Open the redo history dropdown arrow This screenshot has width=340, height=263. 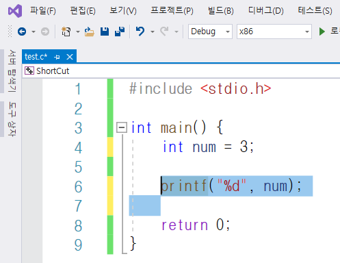coord(176,32)
